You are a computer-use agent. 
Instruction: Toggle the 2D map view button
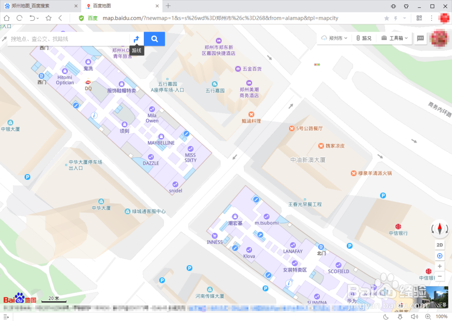coord(440,245)
